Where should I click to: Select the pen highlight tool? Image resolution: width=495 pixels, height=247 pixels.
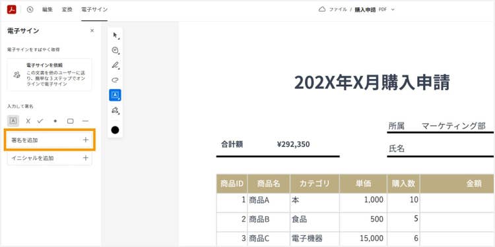coord(115,65)
